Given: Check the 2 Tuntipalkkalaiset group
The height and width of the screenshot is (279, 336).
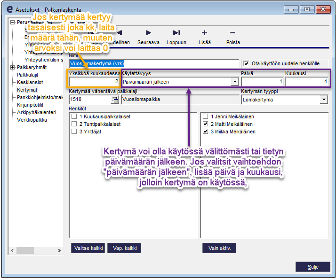Looking at the screenshot, I should click(74, 124).
